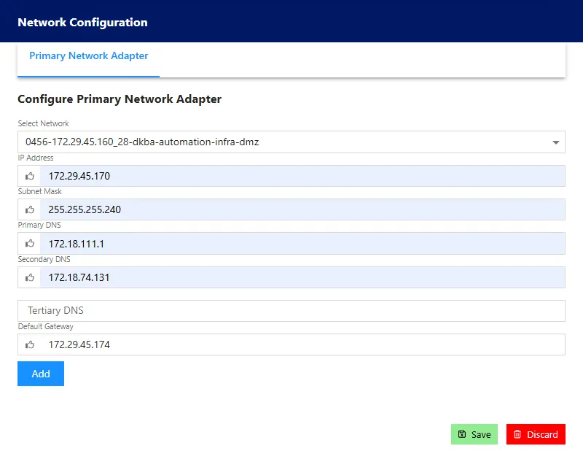
Task: Click thumbs-up icon beside Secondary DNS field
Action: click(x=30, y=277)
